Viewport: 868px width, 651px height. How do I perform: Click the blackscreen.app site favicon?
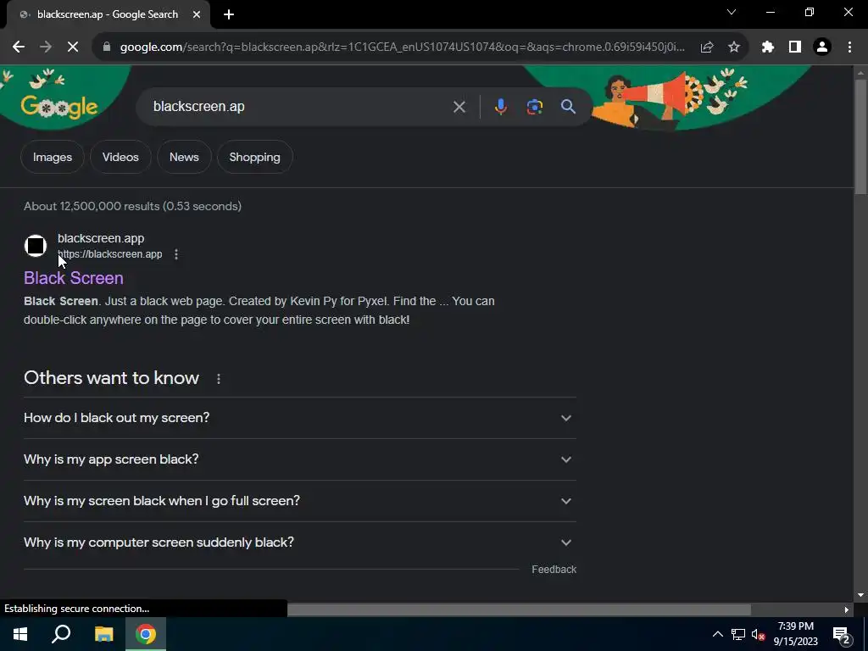(36, 246)
